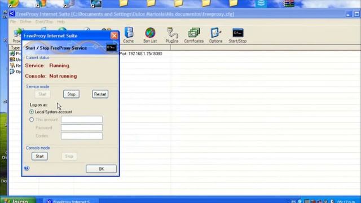Viewport: 361px width, 203px height.
Task: Open the Help menu
Action: 61,21
